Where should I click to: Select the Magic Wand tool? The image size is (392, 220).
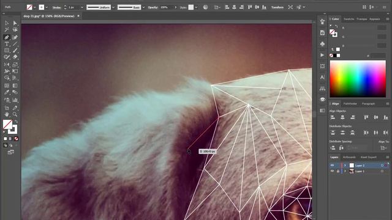tap(7, 30)
